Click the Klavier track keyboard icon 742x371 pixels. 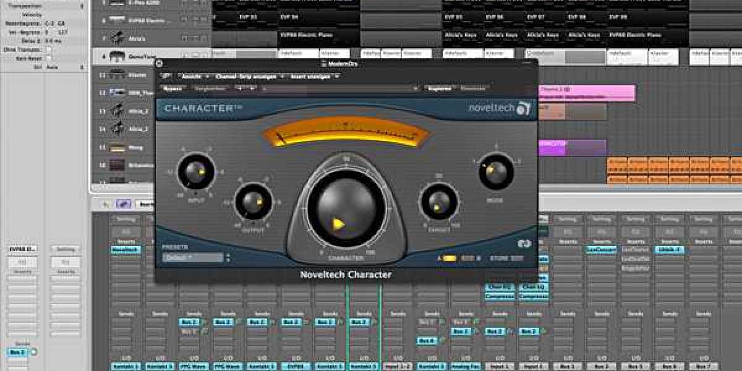[x=116, y=75]
